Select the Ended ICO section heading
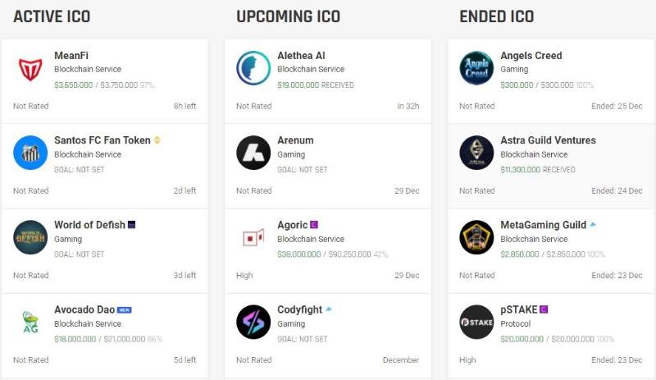Viewport: 656px width, 380px height. 496,16
